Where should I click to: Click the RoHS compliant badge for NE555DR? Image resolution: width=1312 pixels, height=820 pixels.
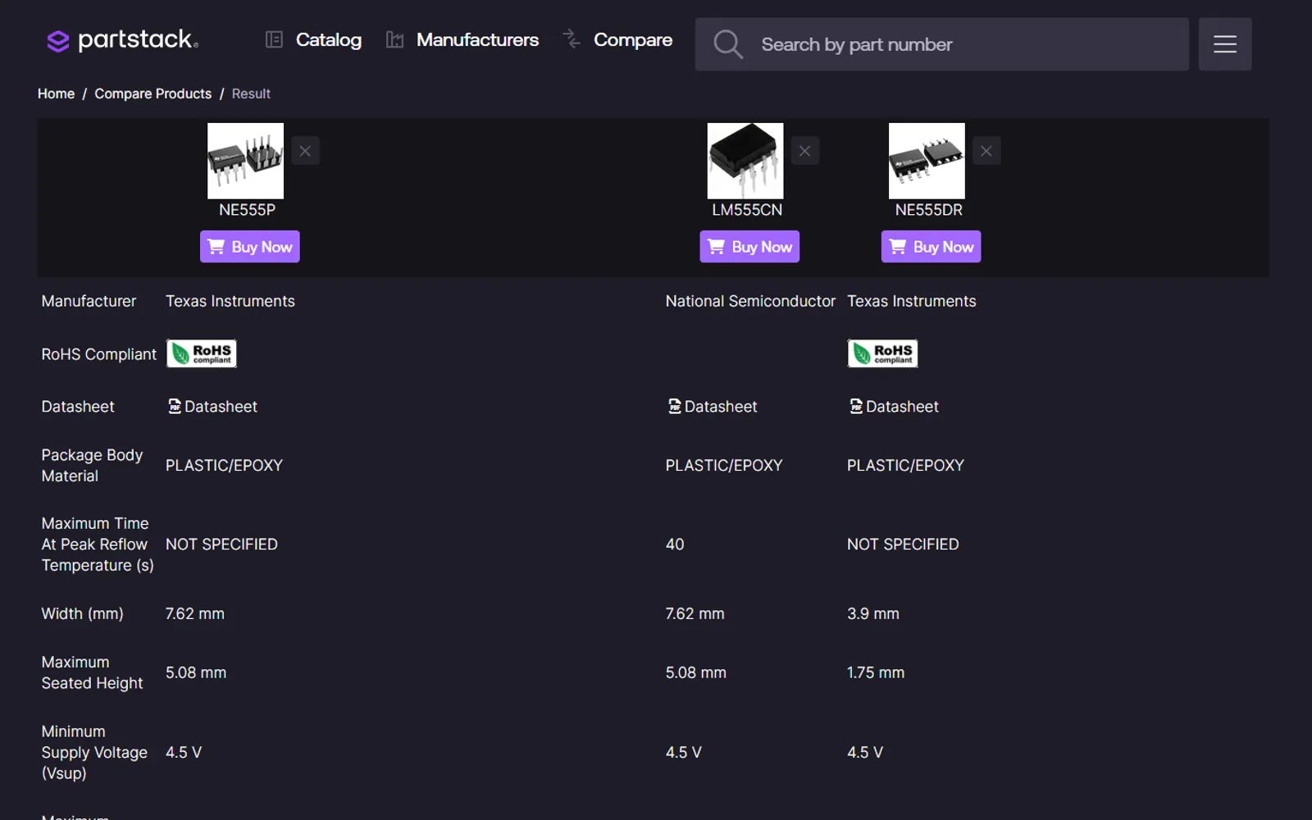pyautogui.click(x=882, y=353)
